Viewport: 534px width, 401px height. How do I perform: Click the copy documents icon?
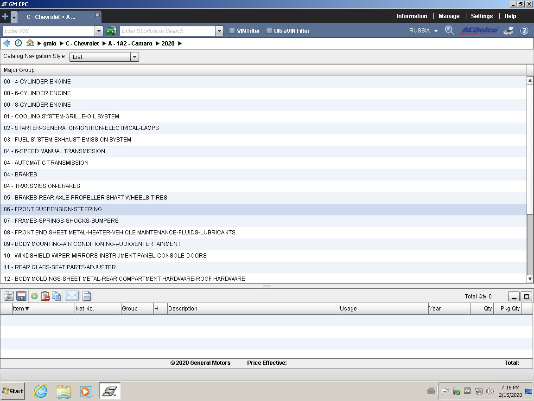click(57, 296)
